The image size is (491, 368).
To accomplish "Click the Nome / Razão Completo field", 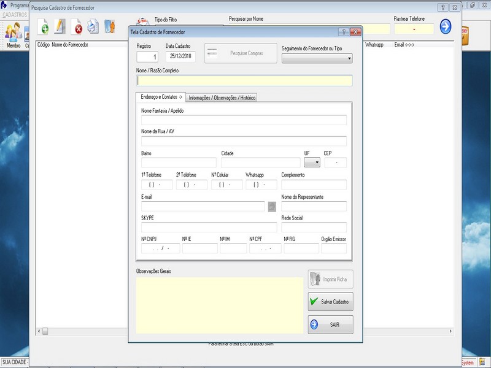I will (x=244, y=80).
